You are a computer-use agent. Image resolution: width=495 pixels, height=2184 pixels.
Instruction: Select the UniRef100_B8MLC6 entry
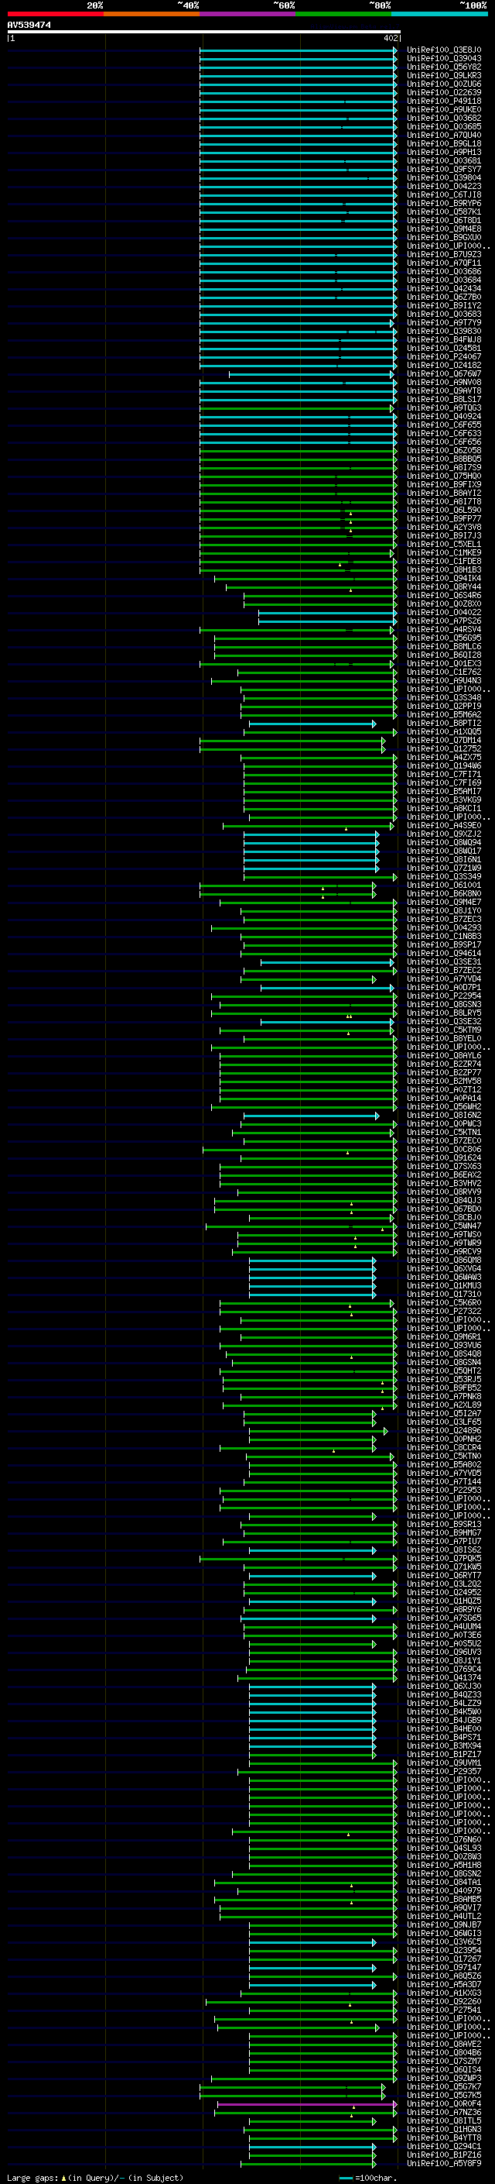pyautogui.click(x=444, y=646)
